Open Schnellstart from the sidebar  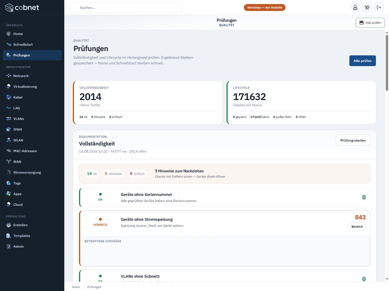[x=32, y=45]
